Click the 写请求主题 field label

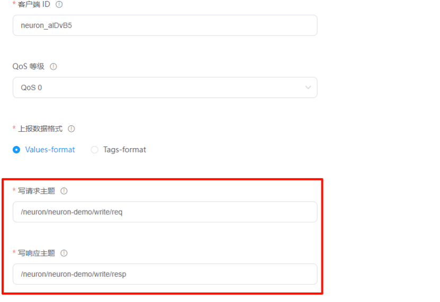pyautogui.click(x=37, y=191)
